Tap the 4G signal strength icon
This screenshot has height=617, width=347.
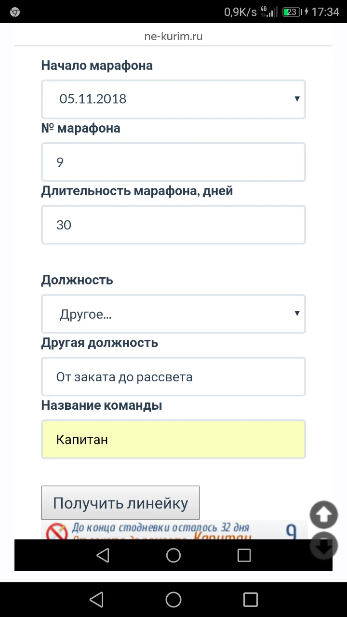click(269, 12)
